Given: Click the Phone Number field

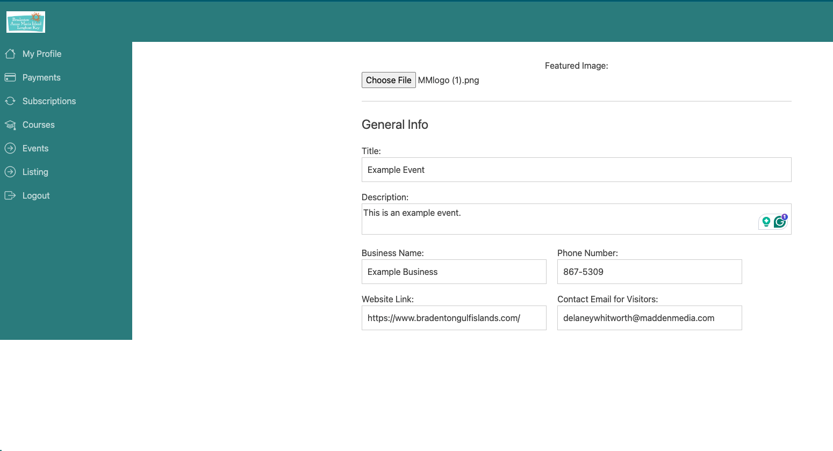Looking at the screenshot, I should tap(649, 272).
